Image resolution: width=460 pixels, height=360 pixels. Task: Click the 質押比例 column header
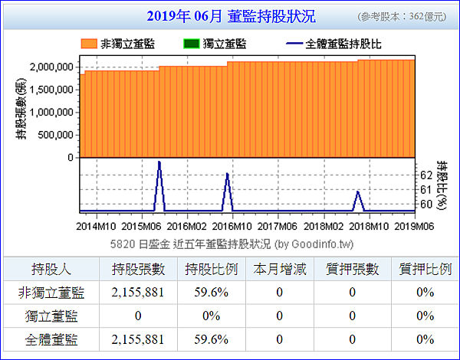point(425,269)
